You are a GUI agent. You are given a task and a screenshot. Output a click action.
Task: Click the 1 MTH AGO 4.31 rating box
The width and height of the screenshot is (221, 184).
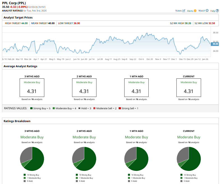[136, 88]
